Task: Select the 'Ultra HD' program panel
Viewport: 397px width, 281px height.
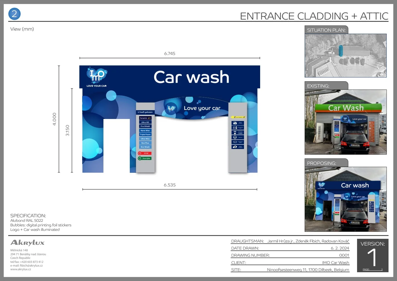Action: [x=145, y=122]
